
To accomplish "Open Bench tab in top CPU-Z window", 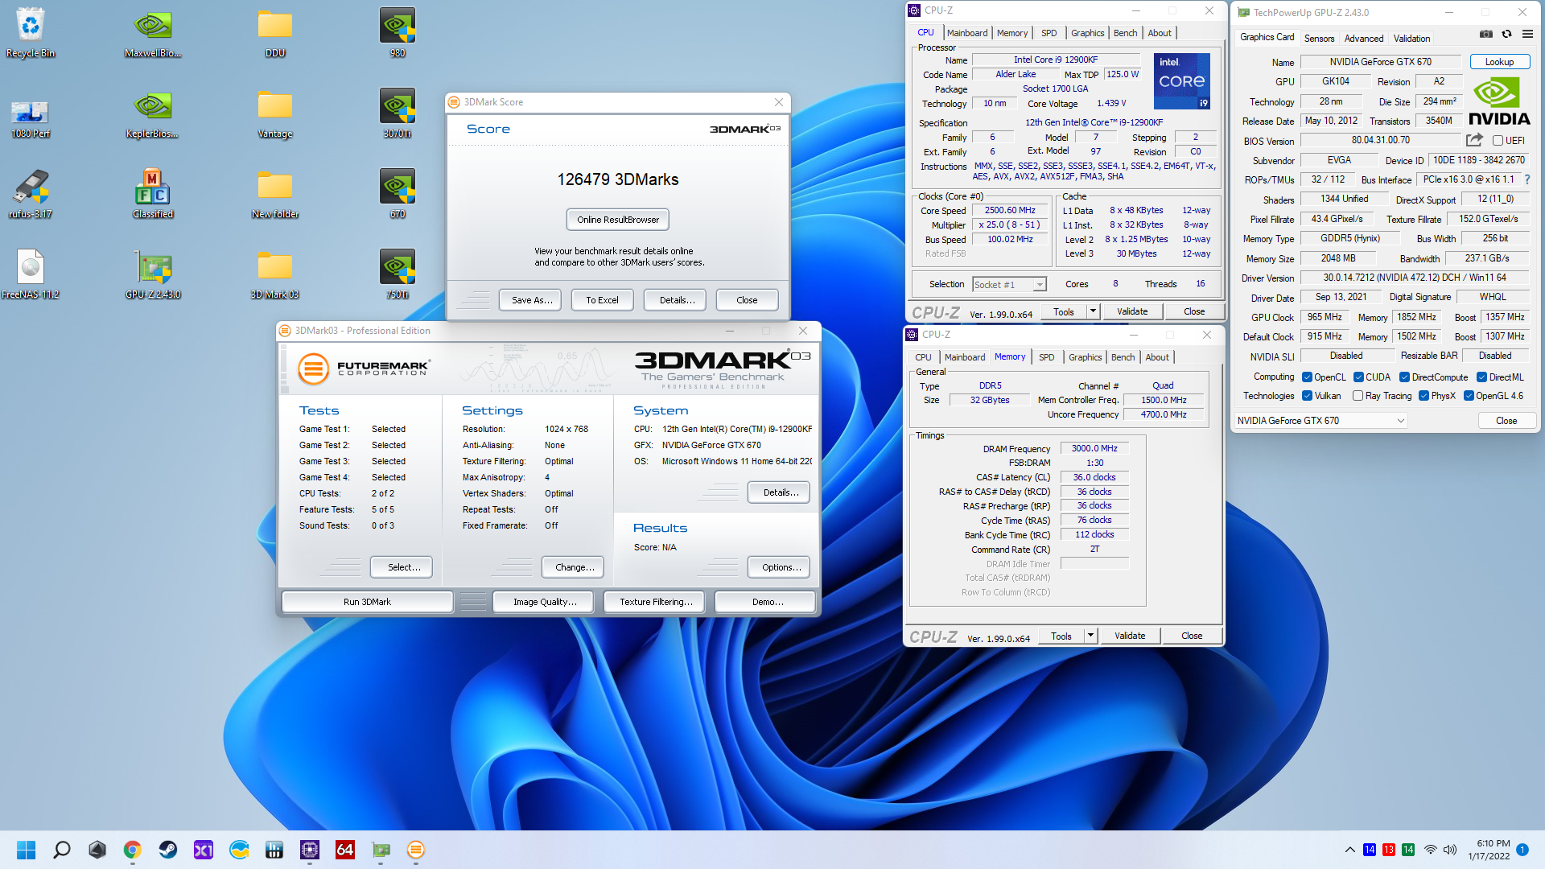I will [1126, 33].
